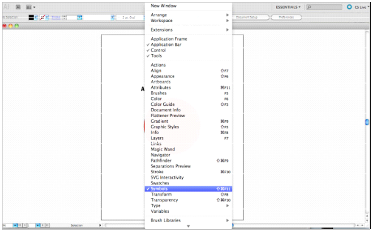Click the search magnifier icon in the application bar

309,8
